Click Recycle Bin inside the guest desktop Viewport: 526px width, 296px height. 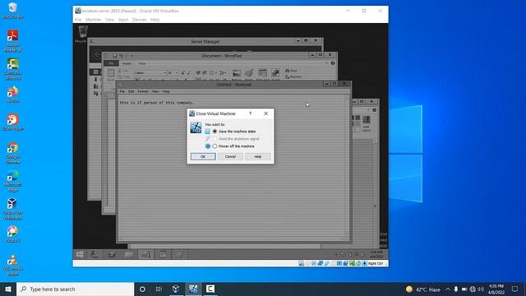[82, 35]
